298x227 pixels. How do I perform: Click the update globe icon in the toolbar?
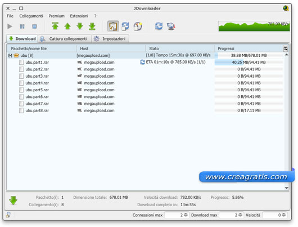(171, 26)
